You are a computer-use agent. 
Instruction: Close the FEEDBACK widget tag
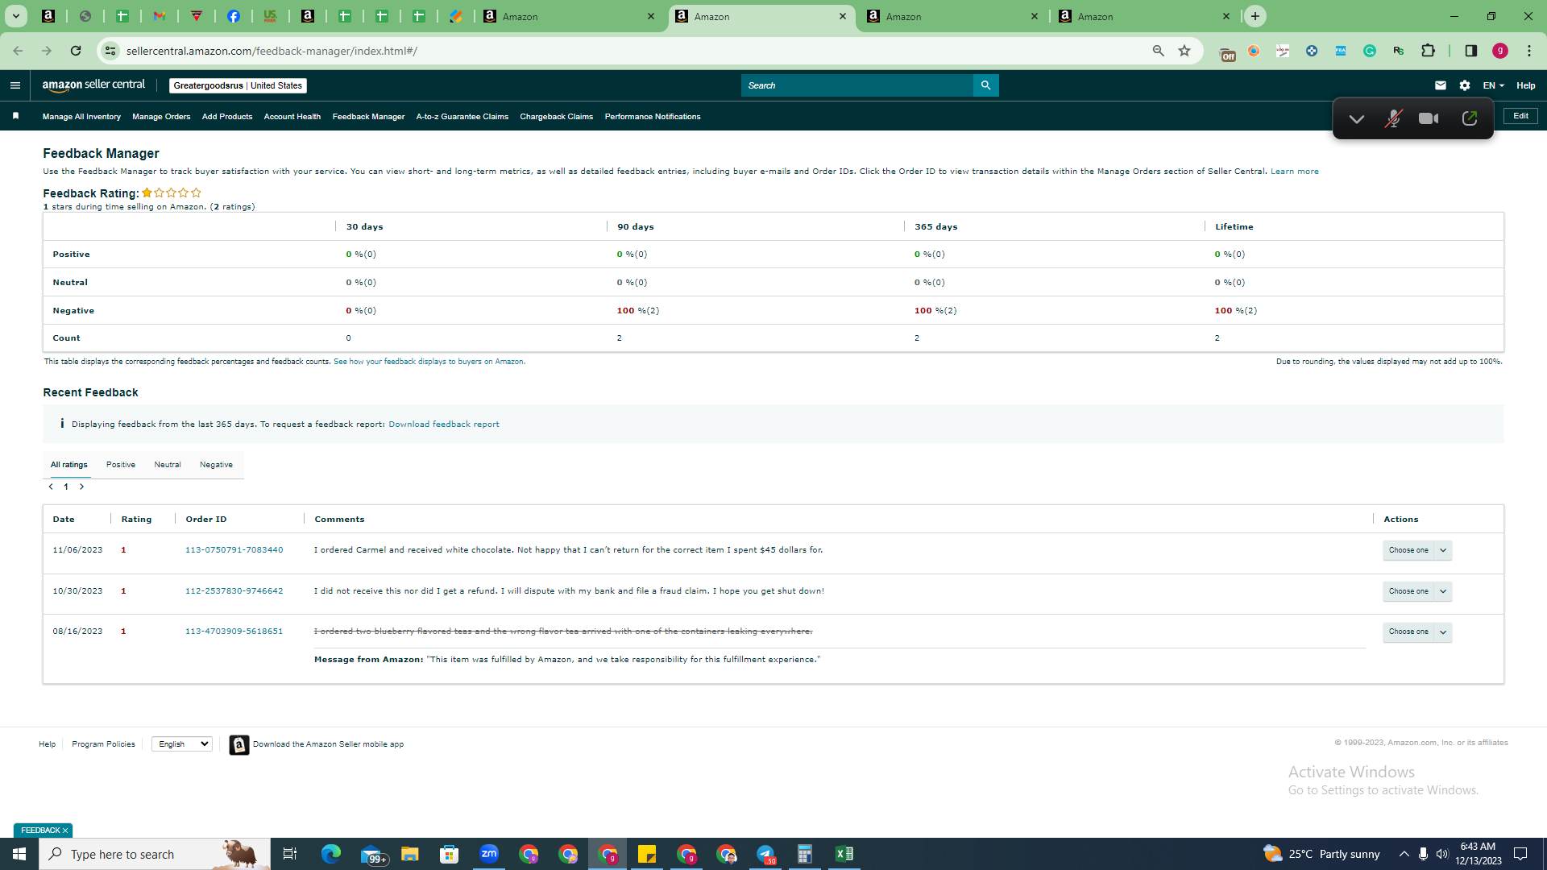[65, 831]
